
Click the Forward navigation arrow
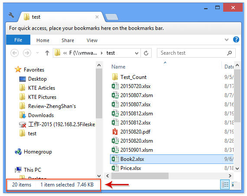tap(27, 53)
